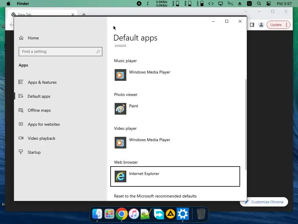
Task: Click the eject icon in menu bar
Action: 240,3
